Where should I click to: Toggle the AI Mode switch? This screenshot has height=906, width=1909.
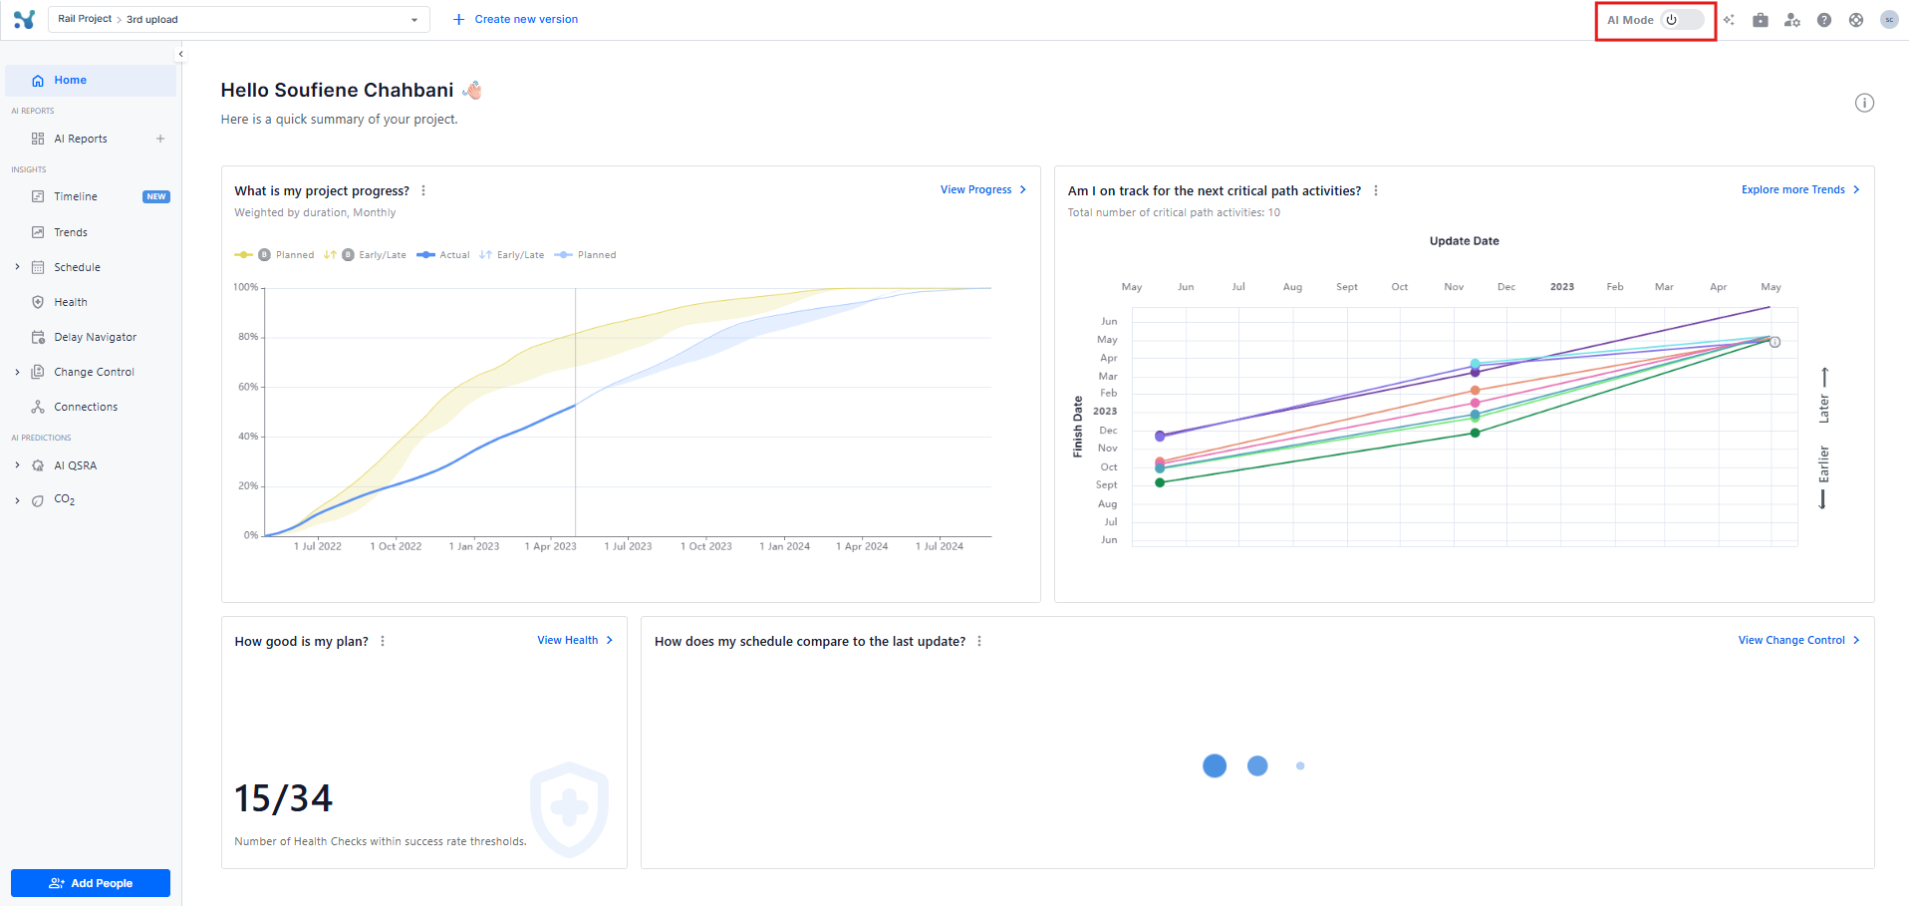tap(1682, 20)
